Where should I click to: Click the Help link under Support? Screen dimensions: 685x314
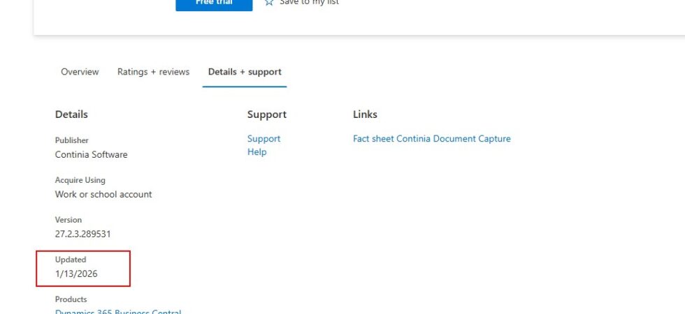point(257,152)
